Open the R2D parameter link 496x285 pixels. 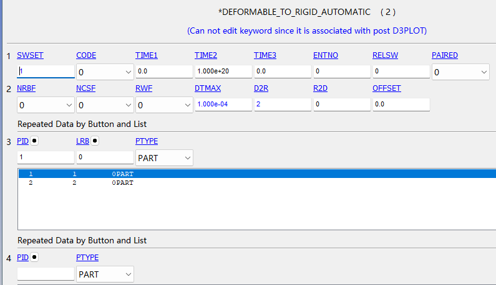tap(321, 88)
